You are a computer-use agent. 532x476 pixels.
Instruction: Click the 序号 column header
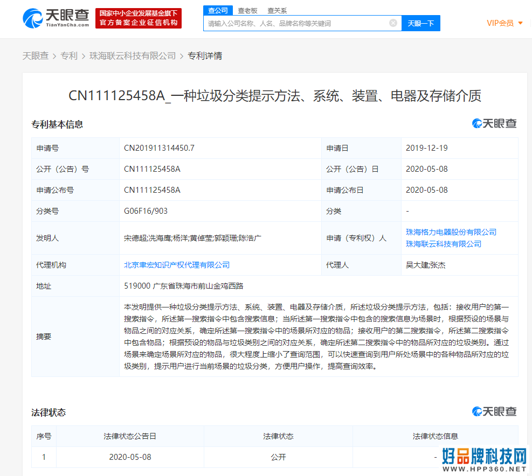(x=44, y=436)
